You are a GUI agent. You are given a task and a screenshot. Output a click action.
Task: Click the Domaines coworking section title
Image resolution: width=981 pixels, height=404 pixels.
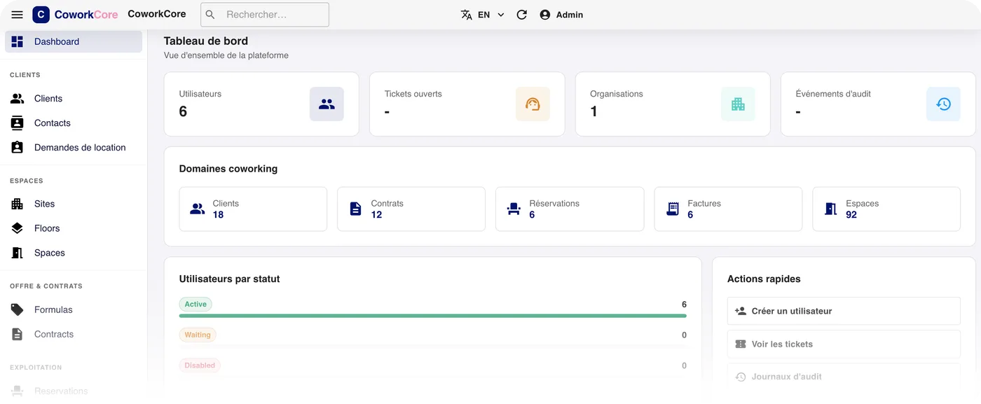click(x=228, y=169)
